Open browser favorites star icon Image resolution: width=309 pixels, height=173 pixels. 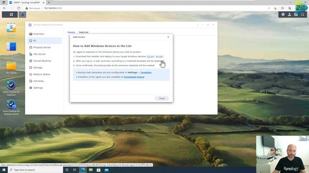pos(282,8)
